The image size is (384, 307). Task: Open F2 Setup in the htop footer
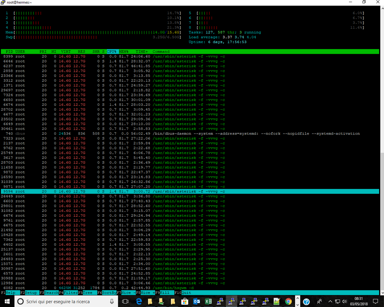pyautogui.click(x=29, y=293)
